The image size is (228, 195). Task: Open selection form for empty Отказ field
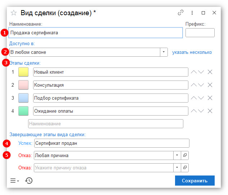(185, 168)
